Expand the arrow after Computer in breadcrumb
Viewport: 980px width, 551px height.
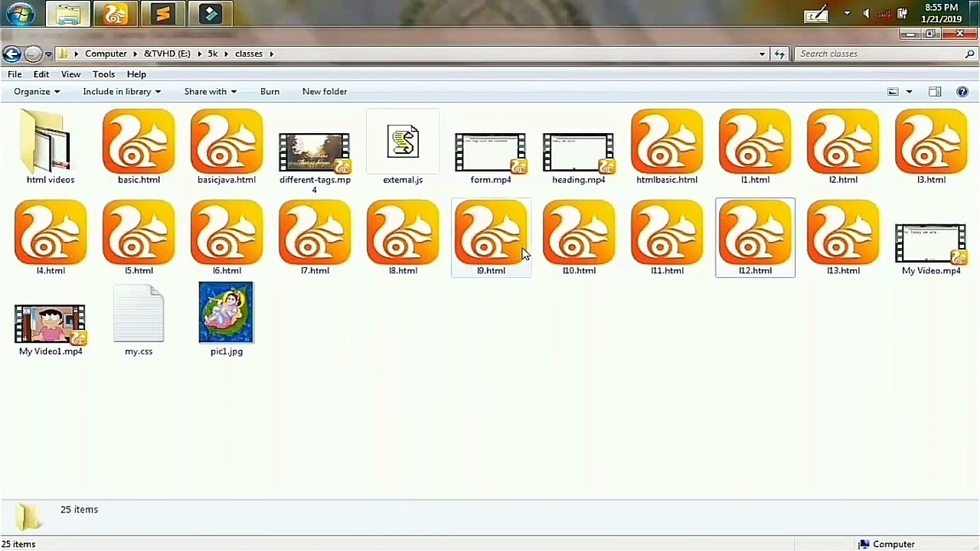136,54
